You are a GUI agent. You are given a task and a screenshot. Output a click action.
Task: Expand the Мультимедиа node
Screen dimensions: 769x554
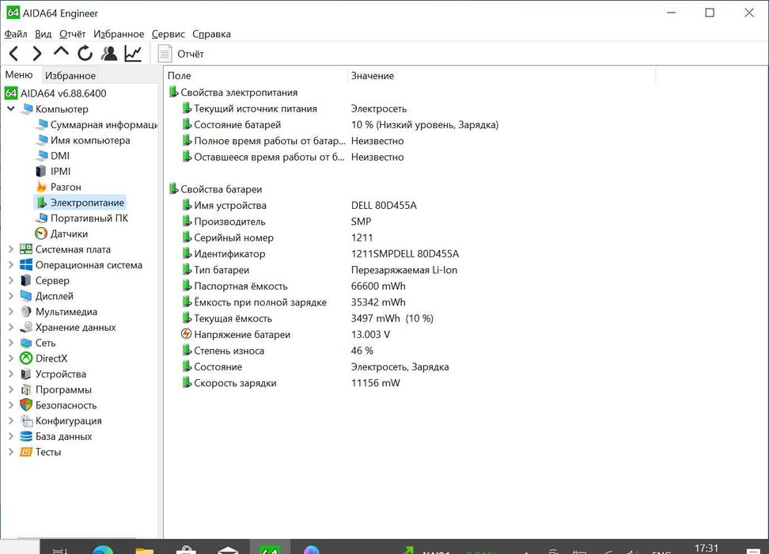[x=11, y=312]
